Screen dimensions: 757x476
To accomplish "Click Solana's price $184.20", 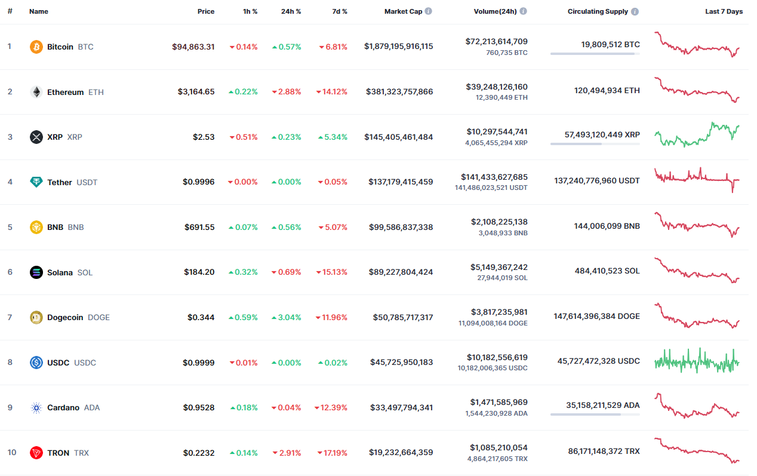I will coord(199,272).
